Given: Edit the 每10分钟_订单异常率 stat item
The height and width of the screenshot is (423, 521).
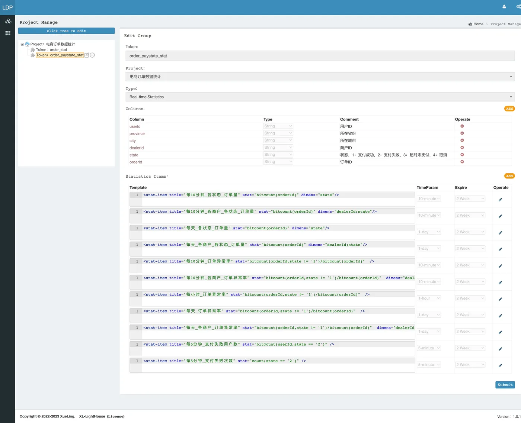Looking at the screenshot, I should point(500,266).
